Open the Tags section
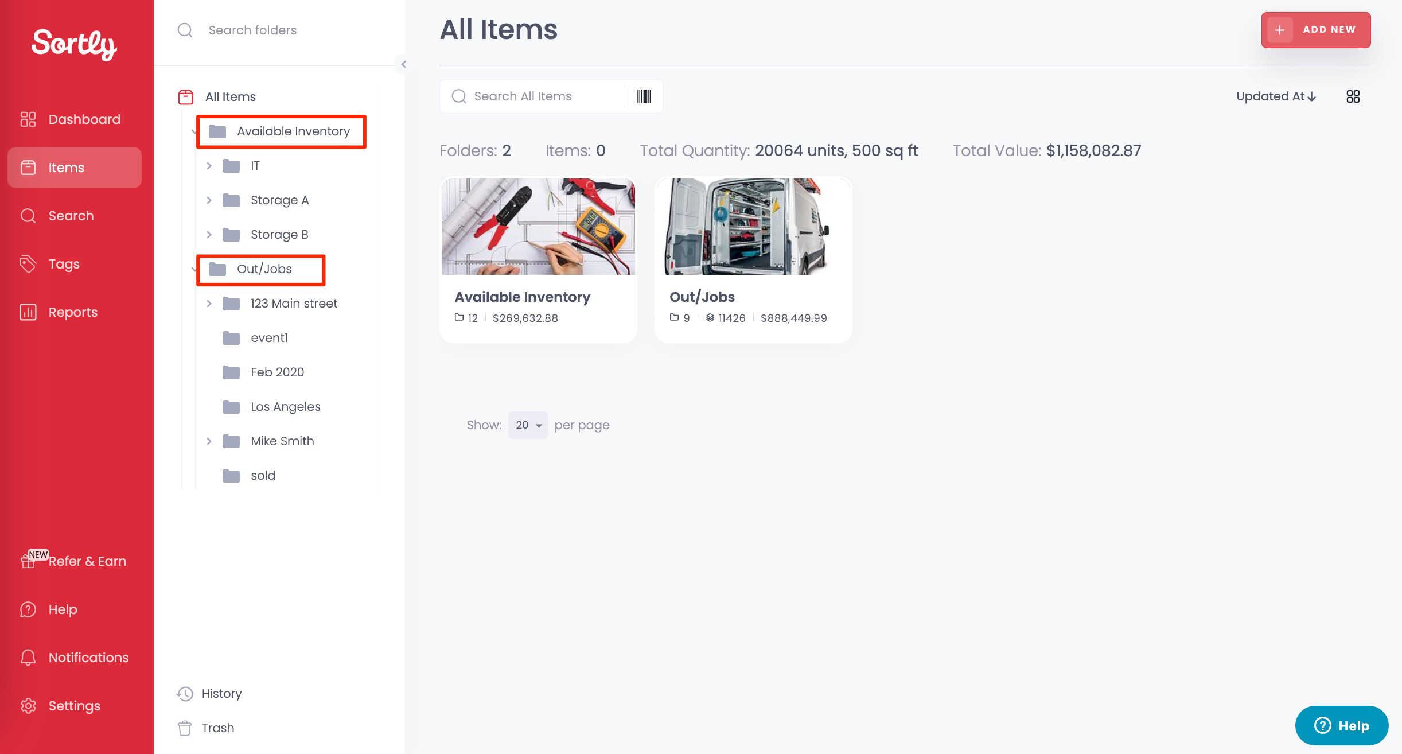Viewport: 1402px width, 754px height. [75, 264]
